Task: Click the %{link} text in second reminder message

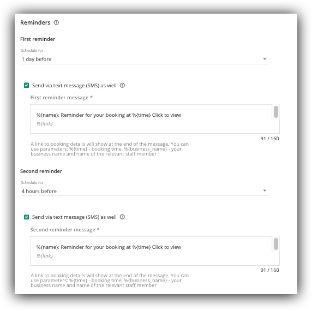Action: [45, 256]
